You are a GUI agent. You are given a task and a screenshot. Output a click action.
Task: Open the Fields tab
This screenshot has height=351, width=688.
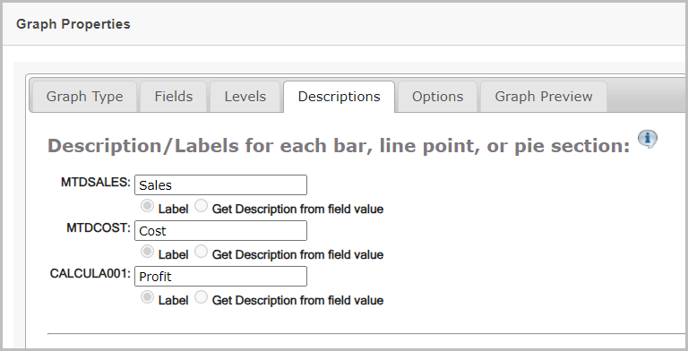(x=173, y=97)
